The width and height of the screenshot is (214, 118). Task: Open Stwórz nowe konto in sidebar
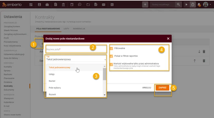12,115
